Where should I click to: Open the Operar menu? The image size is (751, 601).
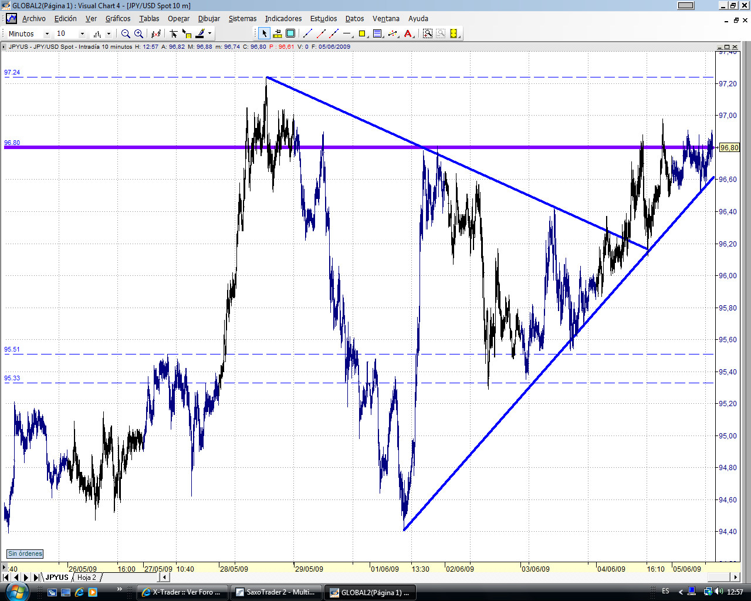tap(178, 19)
